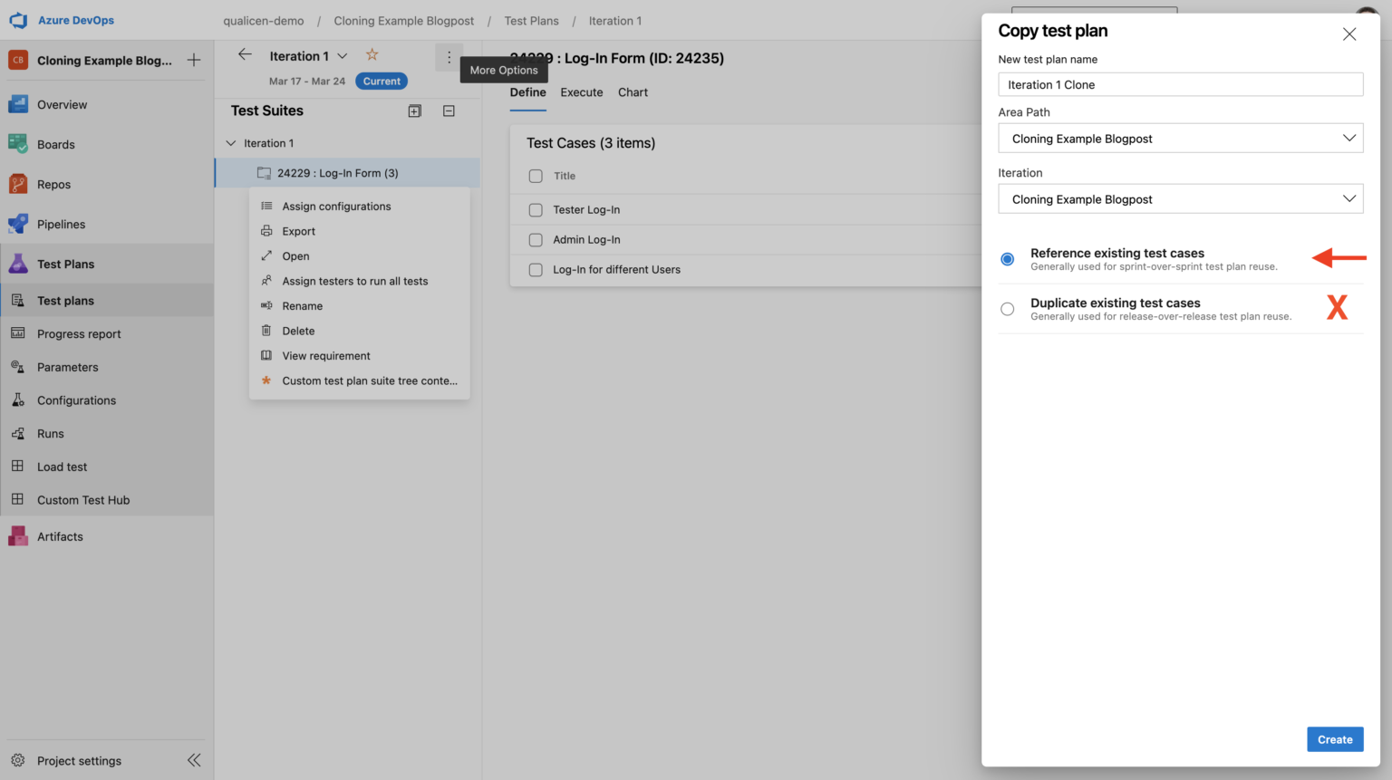The image size is (1392, 780).
Task: Open the Boards section icon
Action: click(x=18, y=144)
